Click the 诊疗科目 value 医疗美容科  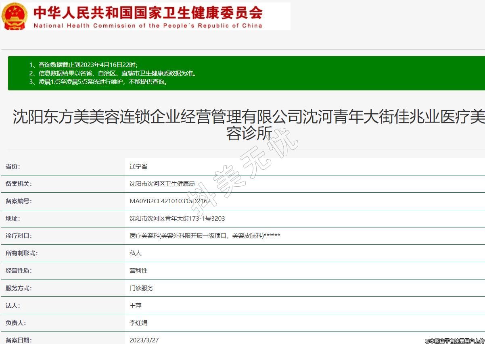[x=205, y=236]
